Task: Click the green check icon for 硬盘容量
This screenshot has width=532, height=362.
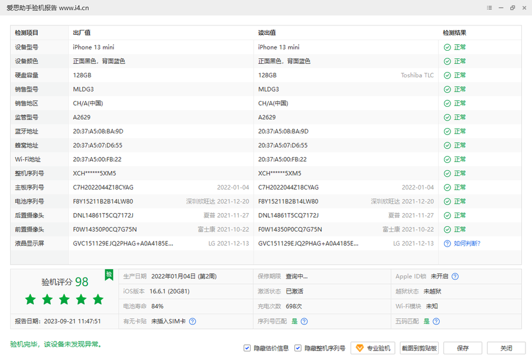Action: [447, 75]
